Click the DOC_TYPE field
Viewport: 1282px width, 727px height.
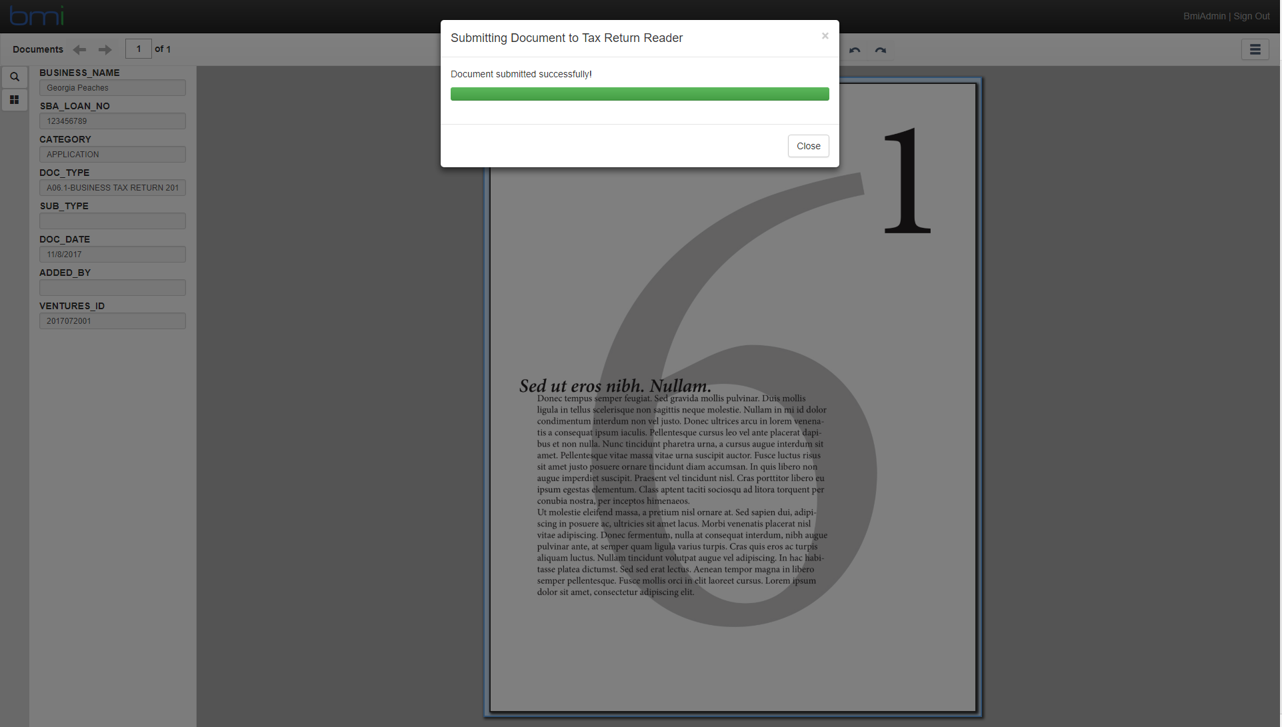pyautogui.click(x=113, y=188)
